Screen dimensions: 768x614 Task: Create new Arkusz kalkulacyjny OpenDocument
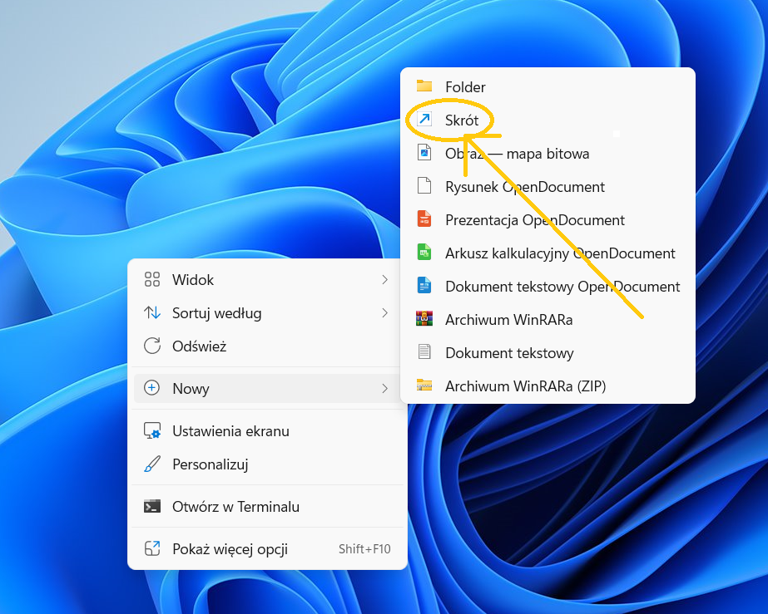[548, 253]
